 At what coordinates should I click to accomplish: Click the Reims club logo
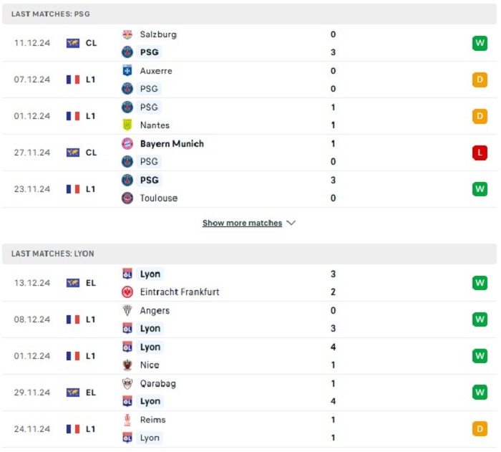(x=127, y=420)
